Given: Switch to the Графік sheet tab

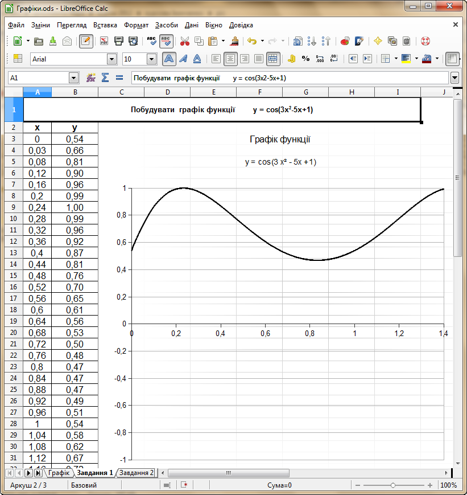Looking at the screenshot, I should 59,473.
